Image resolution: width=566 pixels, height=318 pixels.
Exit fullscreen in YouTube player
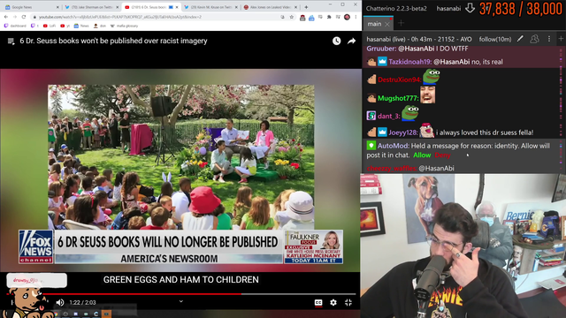348,302
